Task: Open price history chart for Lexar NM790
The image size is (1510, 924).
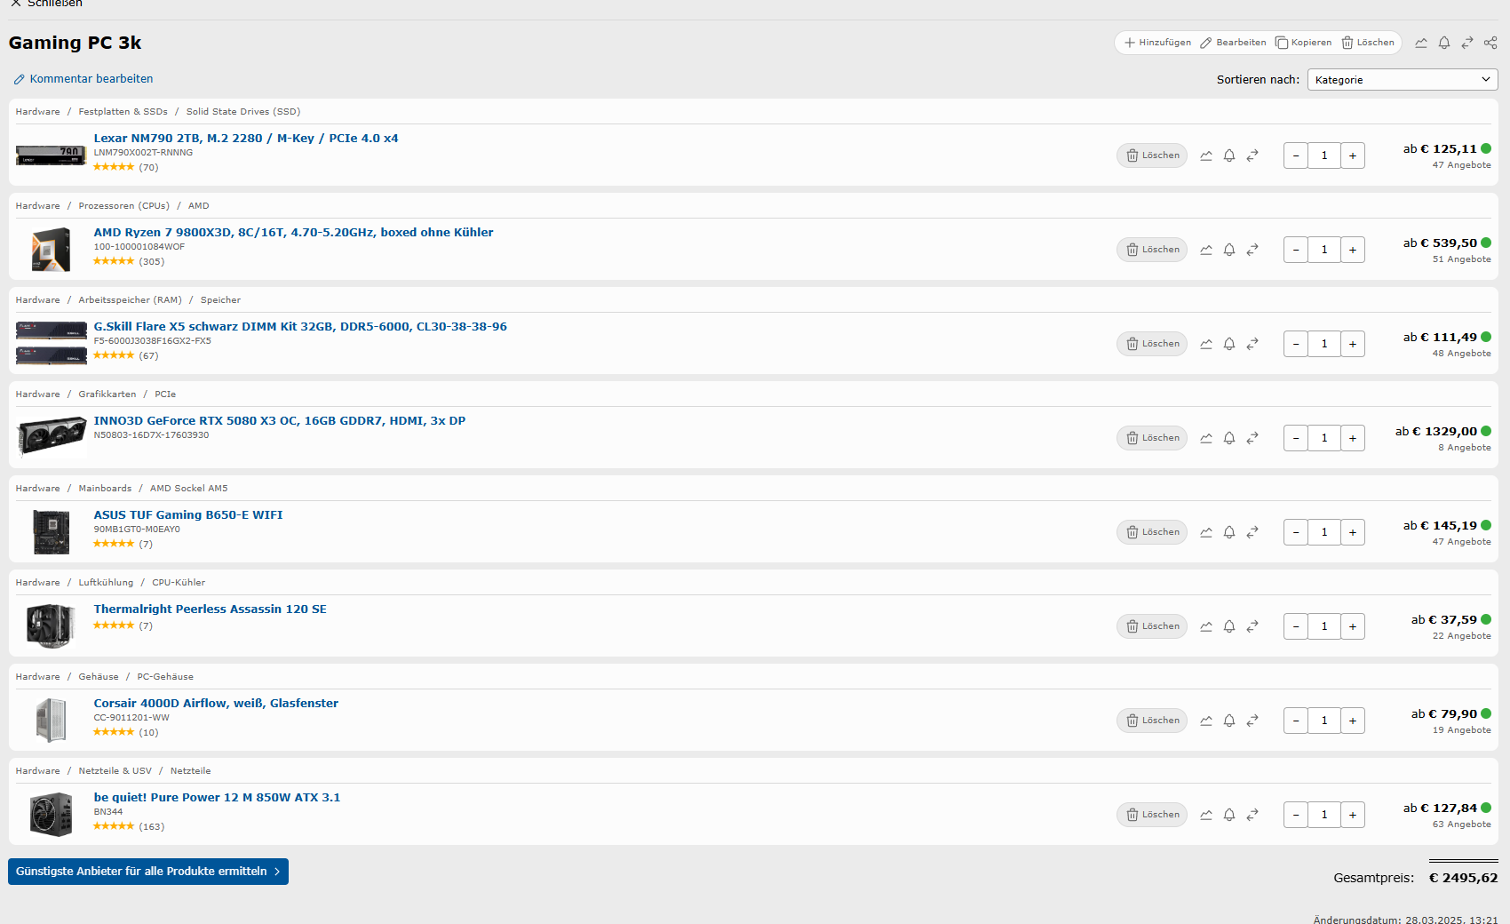Action: click(x=1206, y=155)
